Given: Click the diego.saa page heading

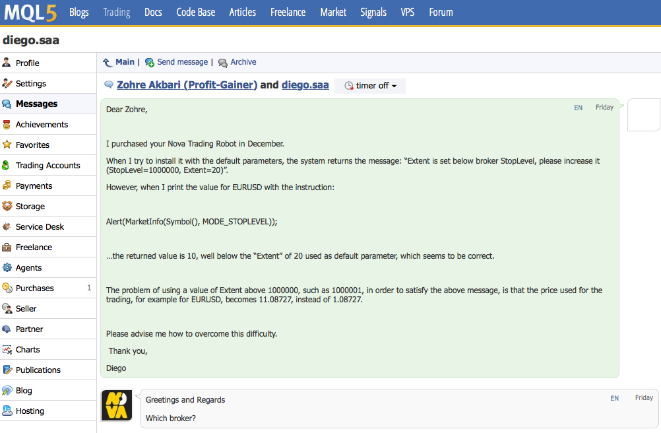Looking at the screenshot, I should coord(31,40).
